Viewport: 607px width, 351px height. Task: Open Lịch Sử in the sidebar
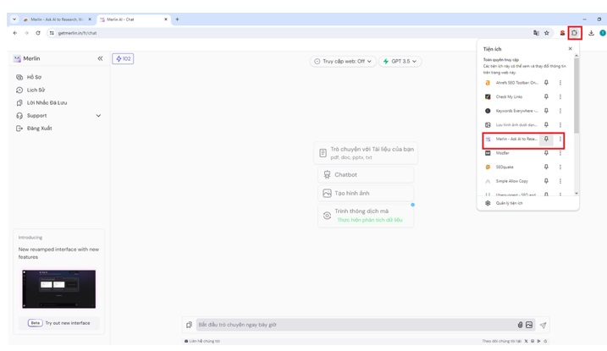pos(36,90)
